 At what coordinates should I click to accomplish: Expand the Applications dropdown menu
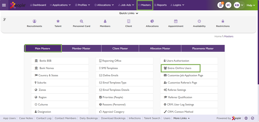[60, 5]
